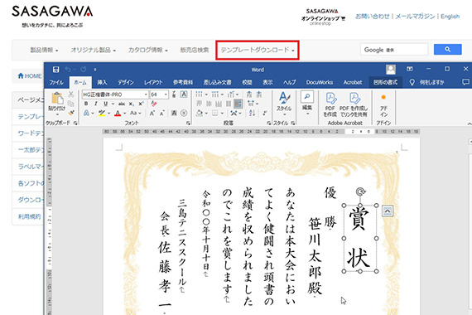Switch to the Acrobat tab
Screen dimensions: 472x315
tap(353, 82)
